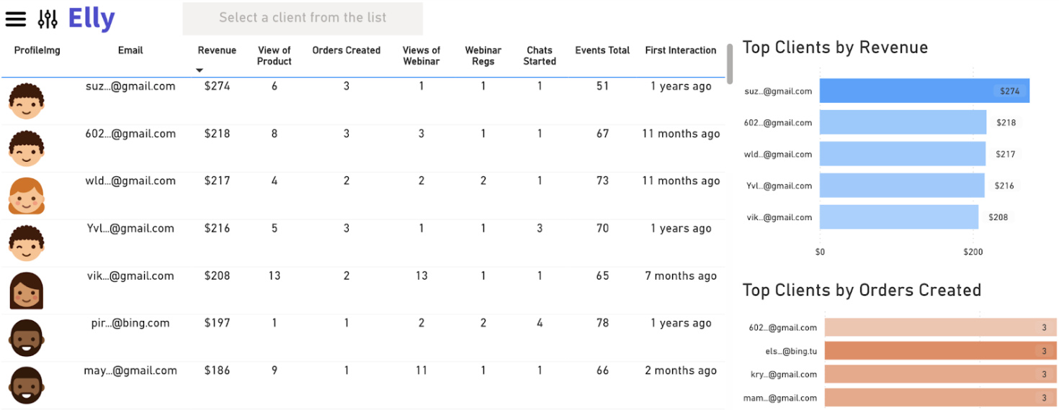1059x410 pixels.
Task: Select profile avatar for 602...@gmail.com row
Action: 27,148
